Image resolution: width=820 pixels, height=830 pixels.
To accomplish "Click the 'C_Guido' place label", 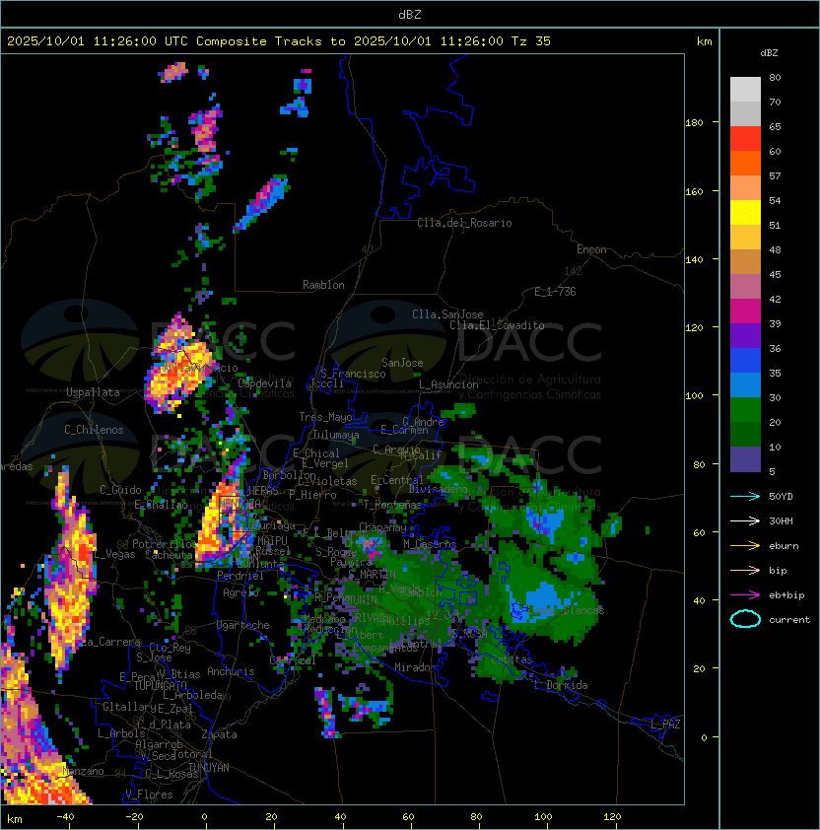I will point(120,490).
